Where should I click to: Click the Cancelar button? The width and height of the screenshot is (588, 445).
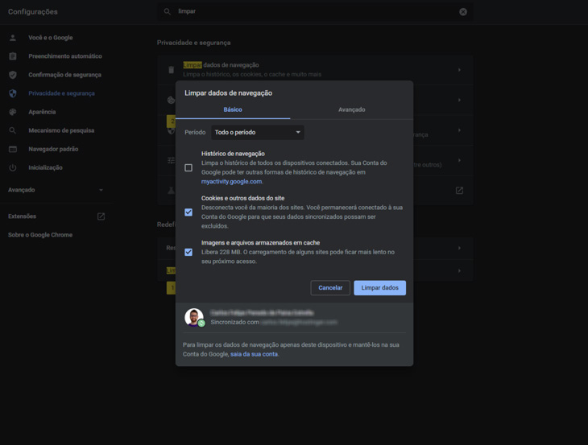pos(330,287)
